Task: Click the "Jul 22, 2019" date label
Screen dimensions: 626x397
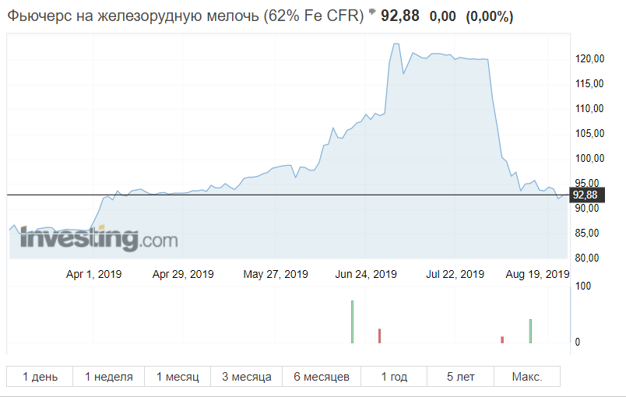Action: tap(455, 274)
